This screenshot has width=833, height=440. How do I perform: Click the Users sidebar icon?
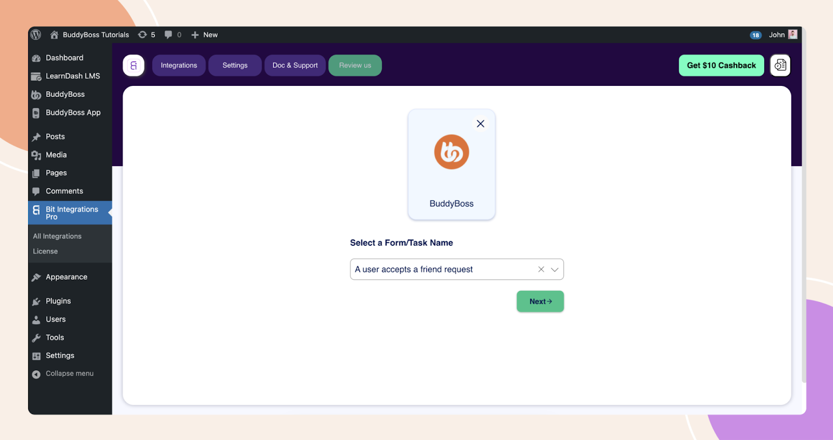pyautogui.click(x=36, y=320)
